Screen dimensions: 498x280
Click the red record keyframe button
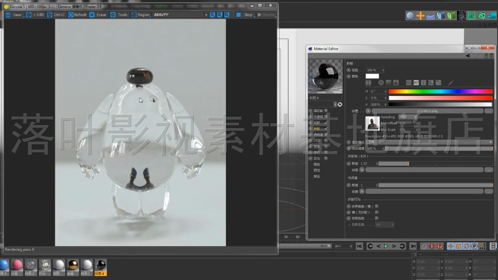[x=432, y=246]
